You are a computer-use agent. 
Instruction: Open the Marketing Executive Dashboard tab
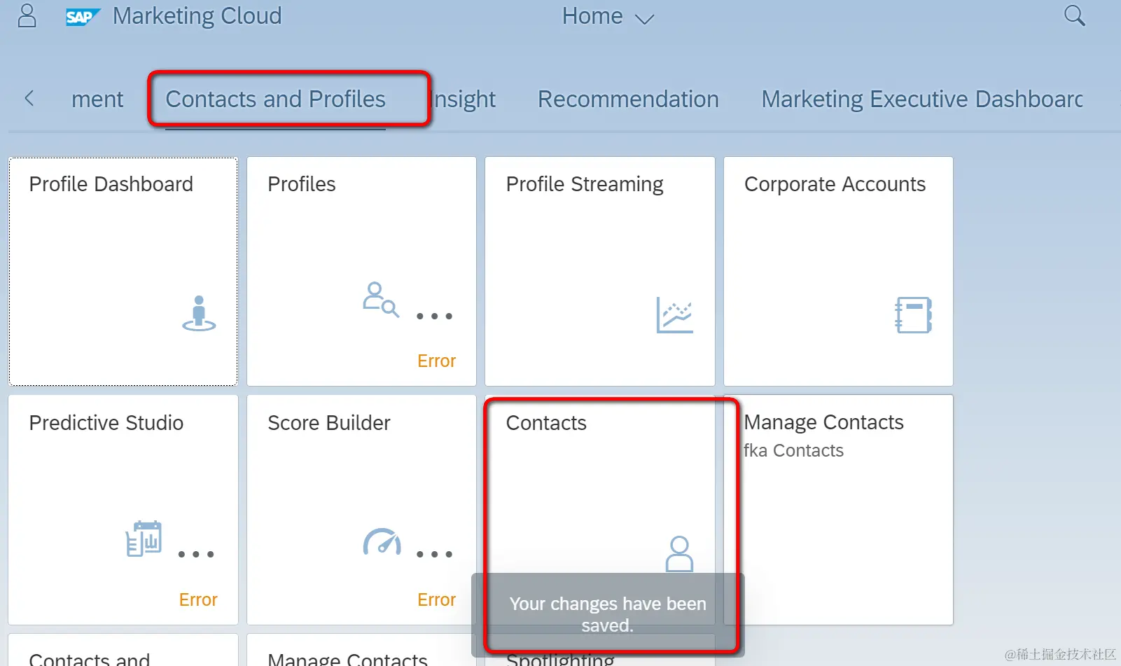pyautogui.click(x=922, y=99)
